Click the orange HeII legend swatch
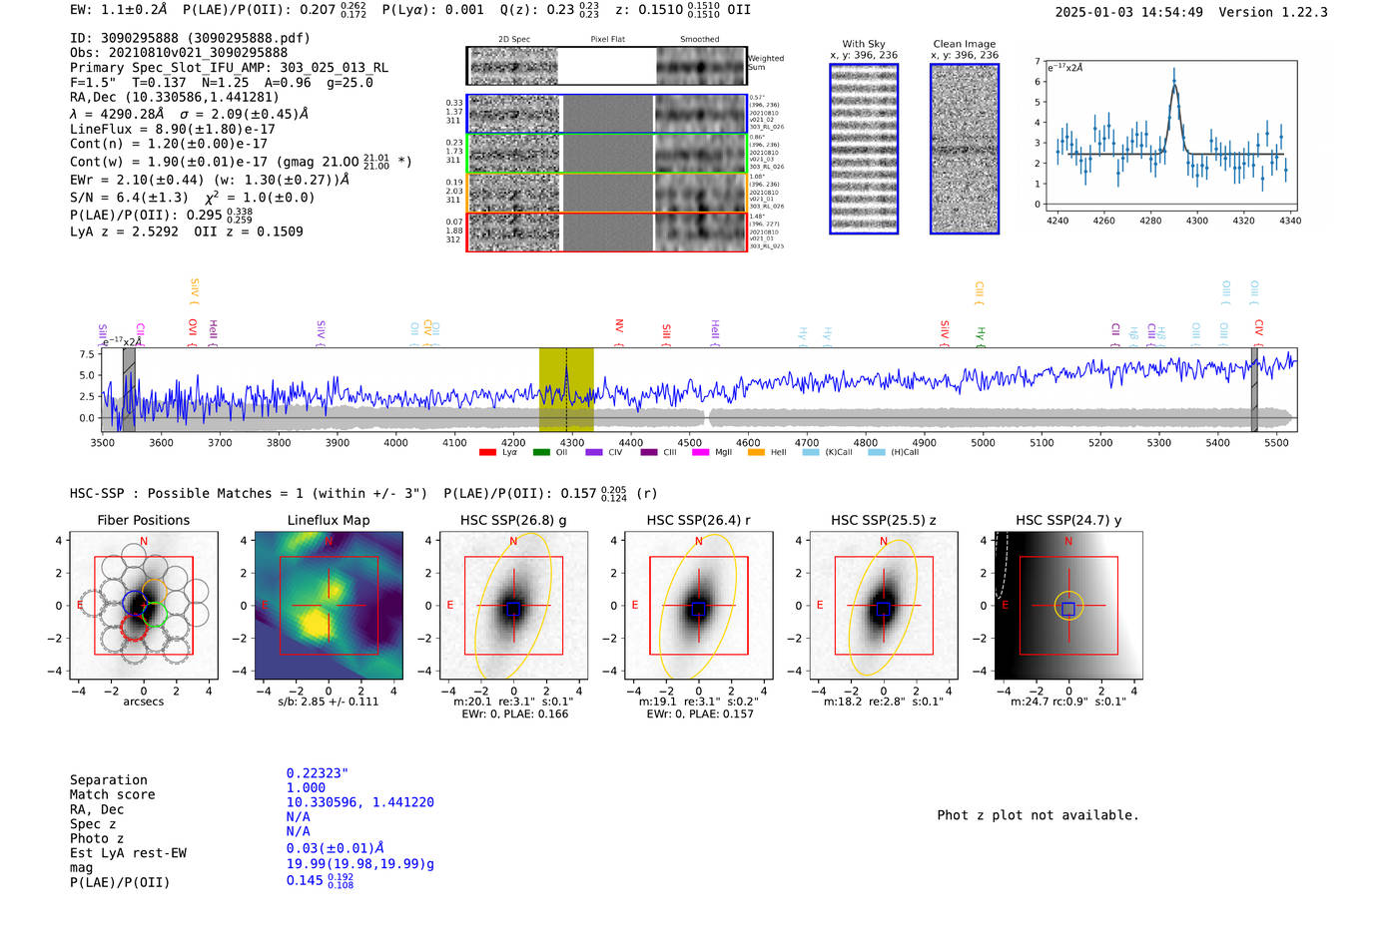The width and height of the screenshot is (1398, 951). (x=756, y=453)
